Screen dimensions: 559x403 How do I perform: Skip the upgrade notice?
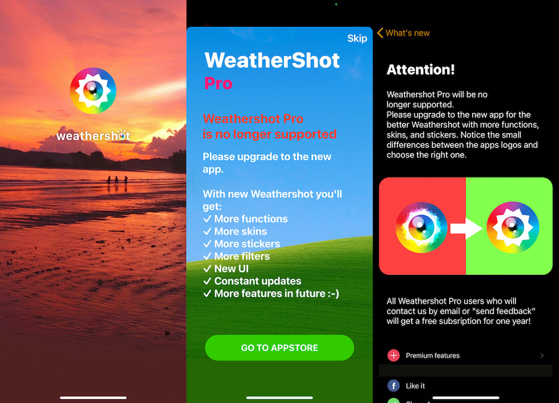pyautogui.click(x=357, y=39)
